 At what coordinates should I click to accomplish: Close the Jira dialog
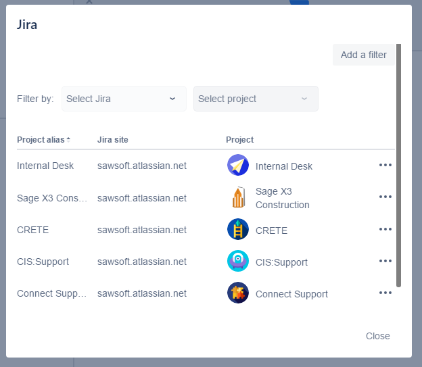[x=377, y=336]
